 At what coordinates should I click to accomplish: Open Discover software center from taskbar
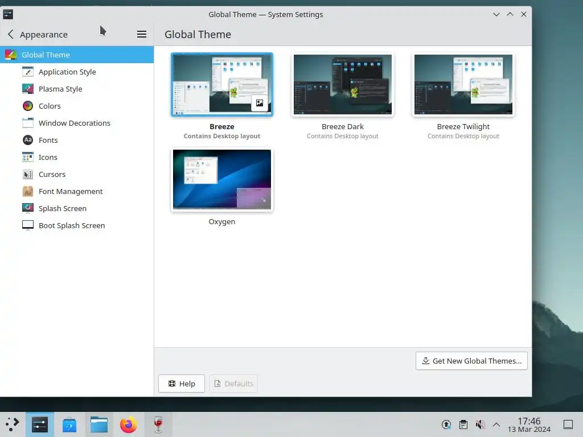pos(69,424)
